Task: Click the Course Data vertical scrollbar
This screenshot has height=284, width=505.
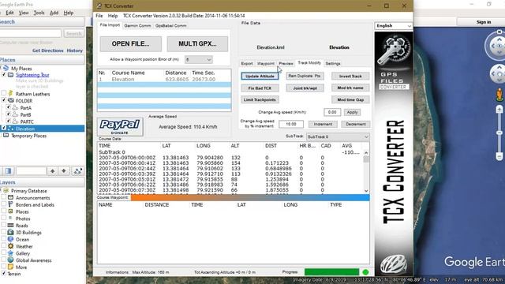Action: [366, 172]
